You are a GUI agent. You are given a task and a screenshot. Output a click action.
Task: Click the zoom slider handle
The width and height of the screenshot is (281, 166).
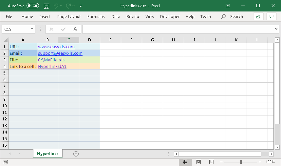click(241, 162)
